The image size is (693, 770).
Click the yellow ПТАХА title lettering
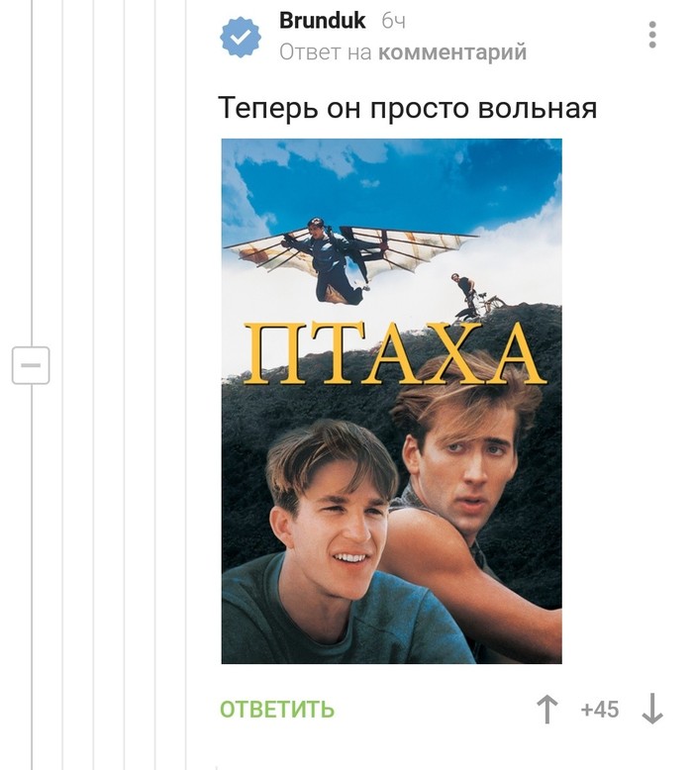click(x=394, y=354)
